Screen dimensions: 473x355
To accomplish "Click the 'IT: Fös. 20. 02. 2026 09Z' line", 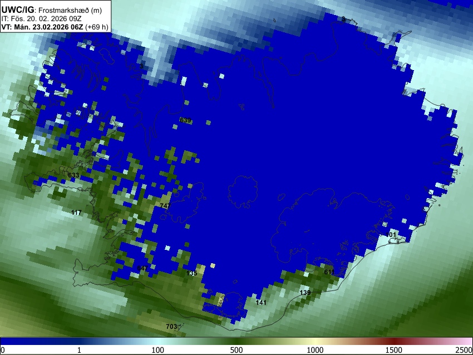I will pyautogui.click(x=41, y=19).
